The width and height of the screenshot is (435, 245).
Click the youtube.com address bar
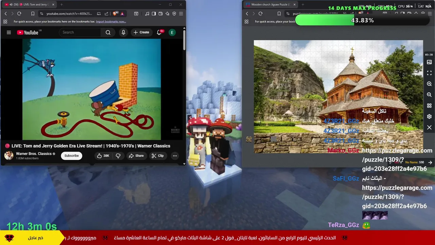coord(69,14)
